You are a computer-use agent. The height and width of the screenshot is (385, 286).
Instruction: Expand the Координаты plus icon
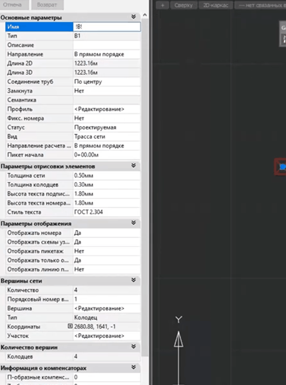[70, 326]
